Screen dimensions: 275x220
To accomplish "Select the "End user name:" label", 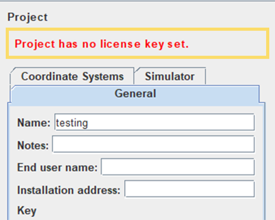I will pos(57,167).
